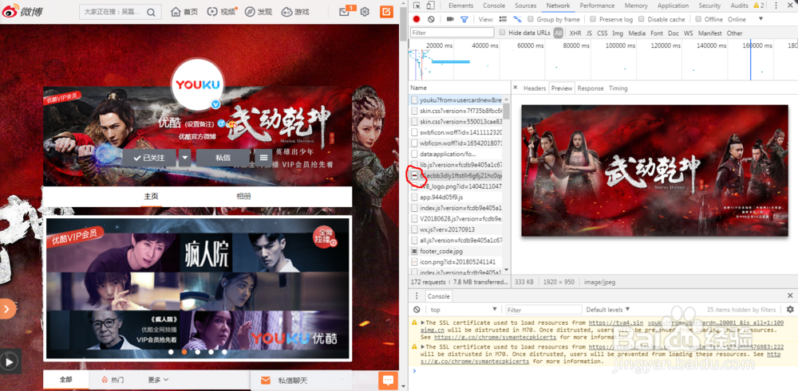
Task: Select the waterfall overview view icon
Action: (x=518, y=19)
